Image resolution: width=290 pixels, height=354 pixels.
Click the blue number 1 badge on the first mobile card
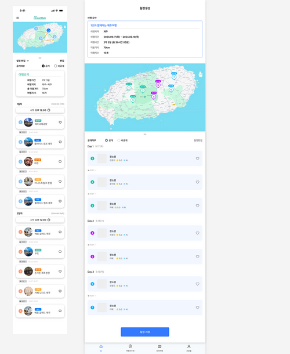pos(20,122)
